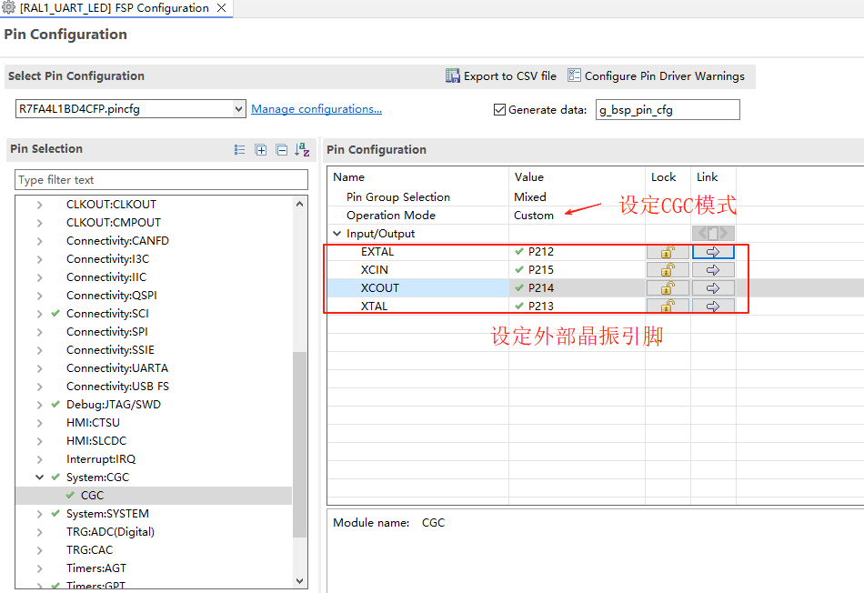Viewport: 864px width, 593px height.
Task: Select Connectivity:USB FS tree item
Action: (117, 387)
